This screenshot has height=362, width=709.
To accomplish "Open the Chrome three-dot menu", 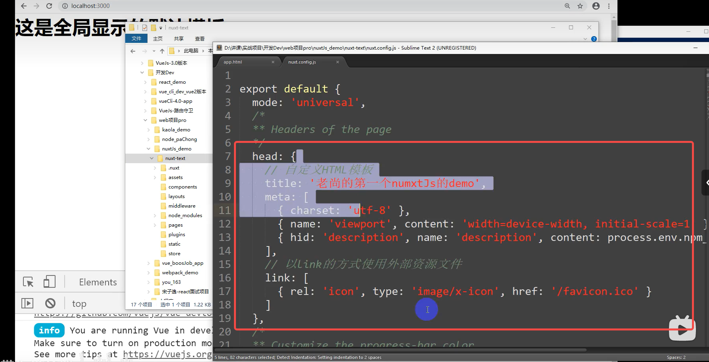I will click(x=609, y=6).
